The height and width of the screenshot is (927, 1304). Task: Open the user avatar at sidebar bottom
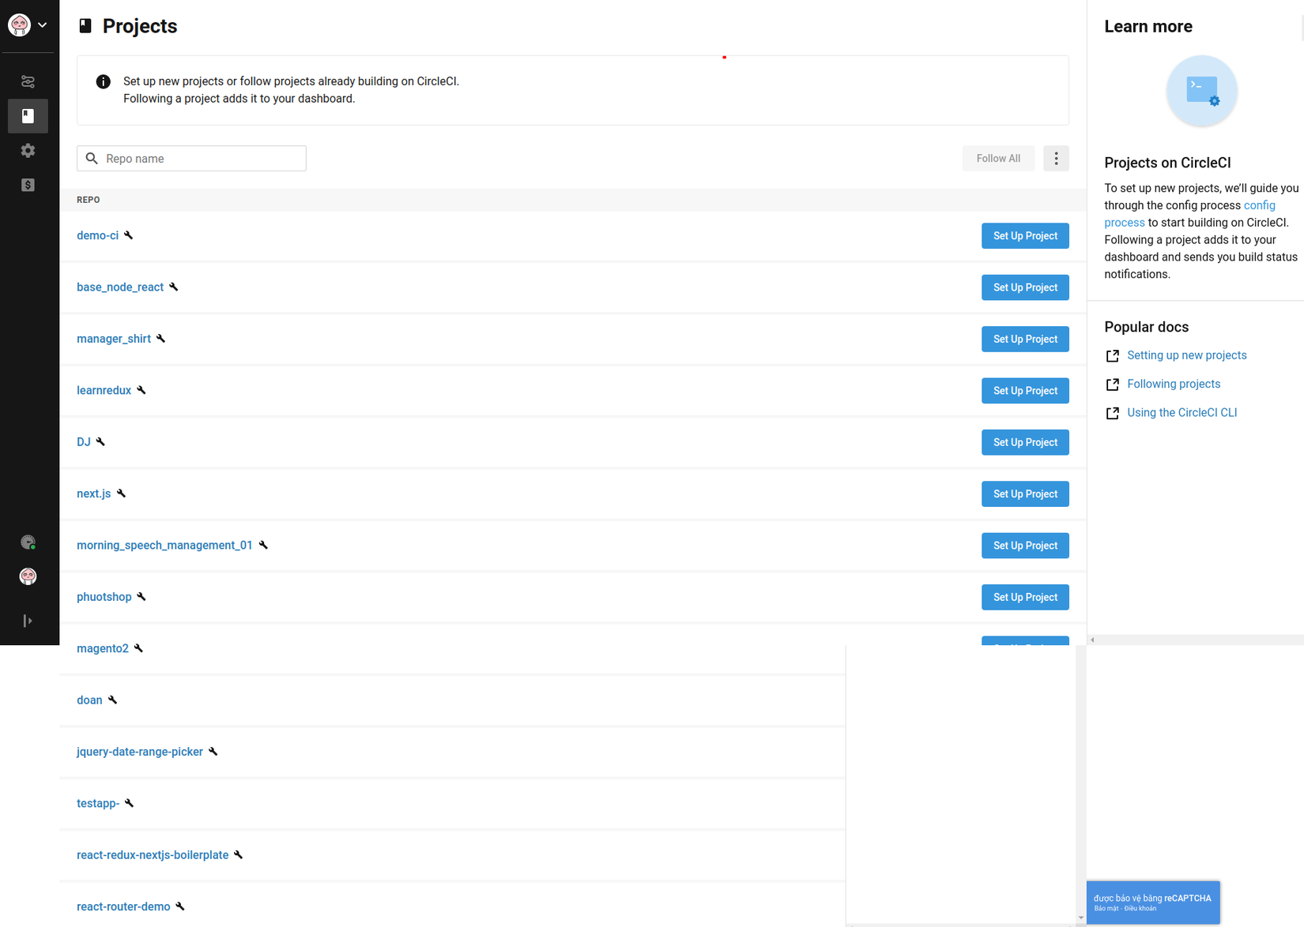[x=28, y=576]
